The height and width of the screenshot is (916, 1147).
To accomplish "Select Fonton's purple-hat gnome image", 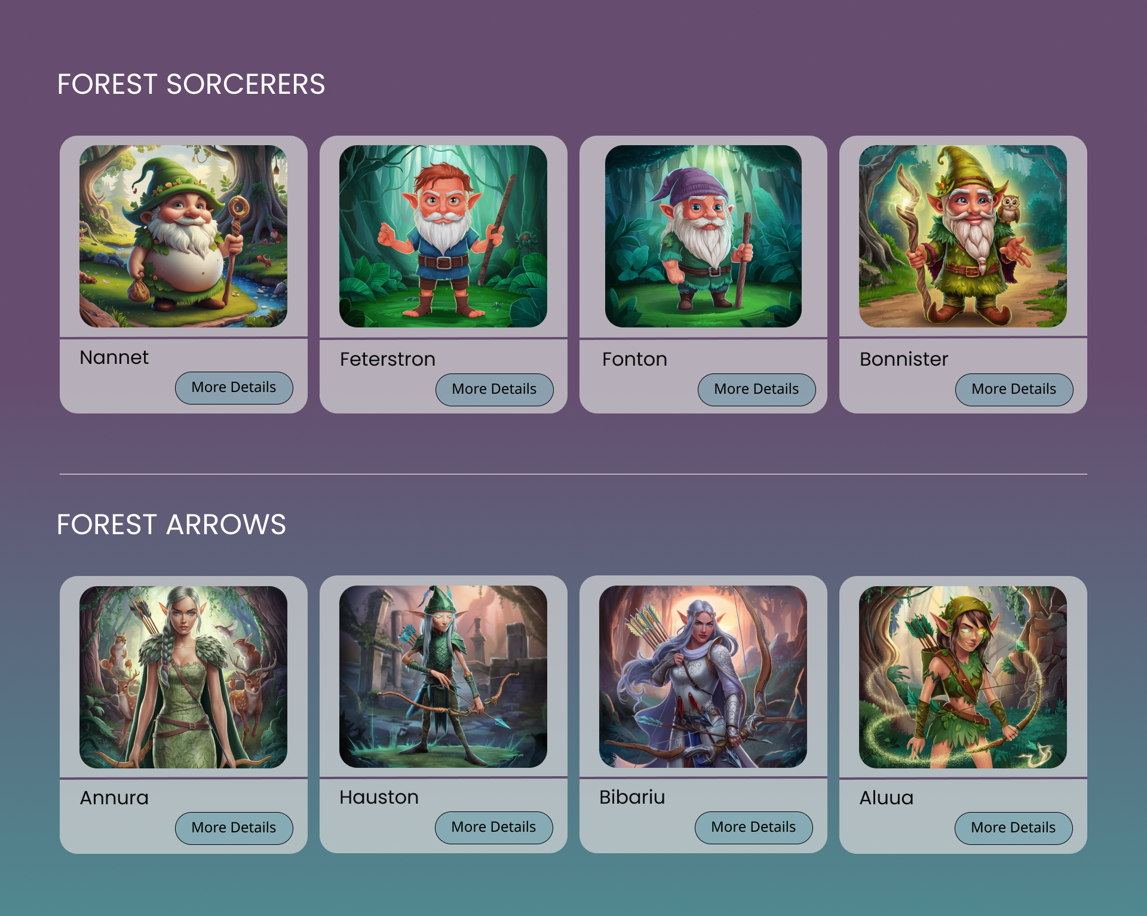I will tap(703, 236).
